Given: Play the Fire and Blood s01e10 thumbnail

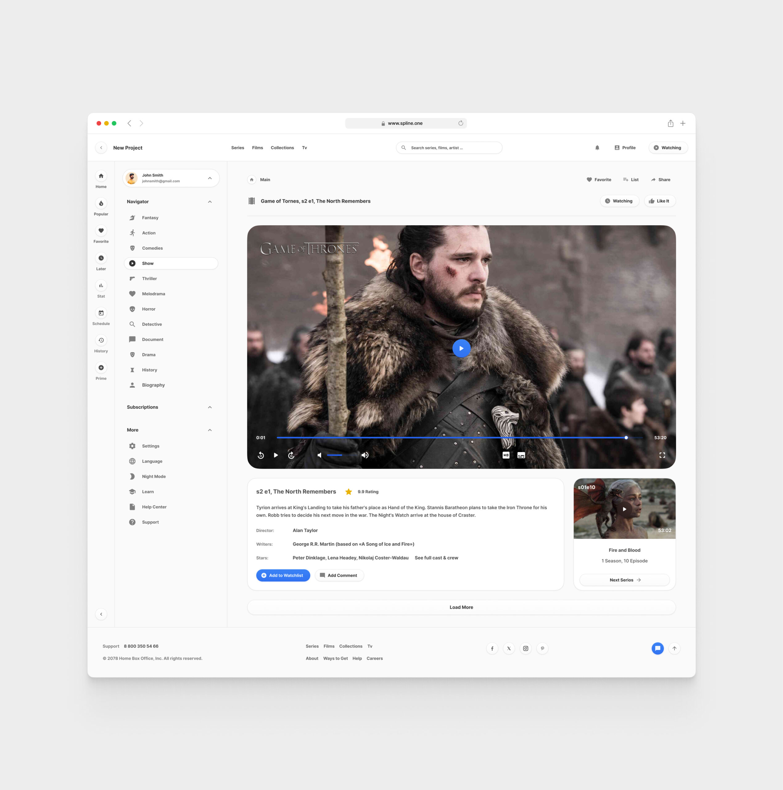Looking at the screenshot, I should pyautogui.click(x=624, y=509).
